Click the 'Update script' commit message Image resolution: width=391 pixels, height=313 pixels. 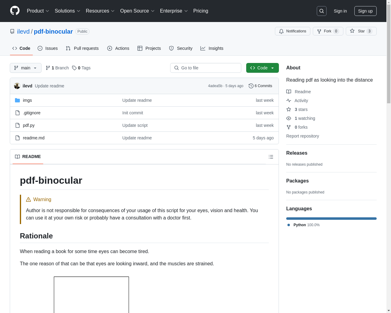pos(135,125)
